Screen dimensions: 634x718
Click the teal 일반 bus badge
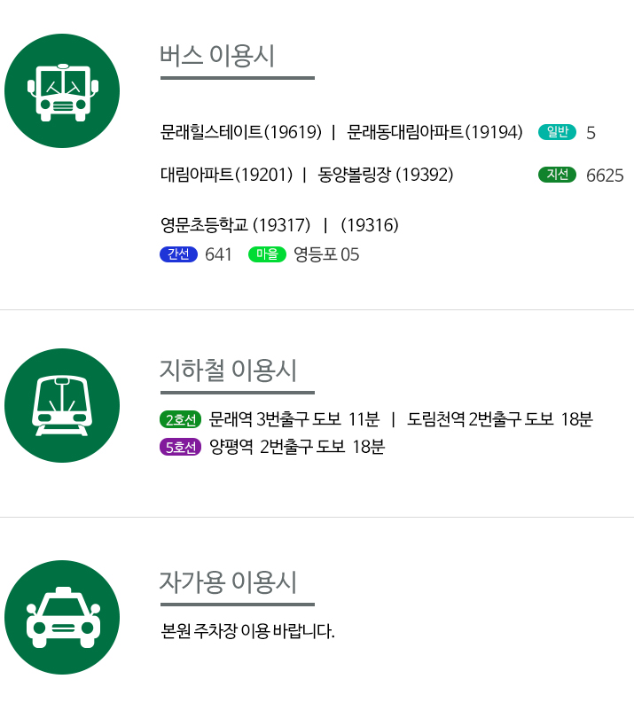(x=557, y=132)
